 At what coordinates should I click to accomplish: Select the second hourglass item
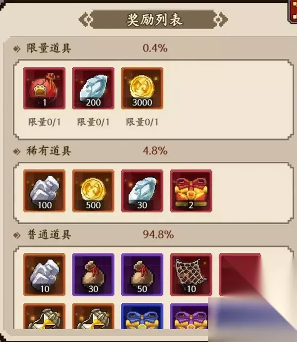coord(93,316)
